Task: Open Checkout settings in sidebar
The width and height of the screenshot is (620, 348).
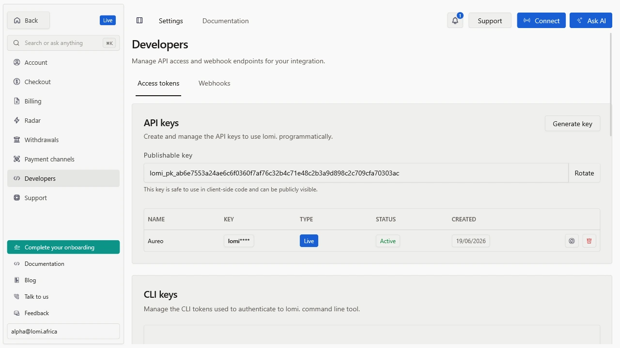Action: (x=63, y=82)
